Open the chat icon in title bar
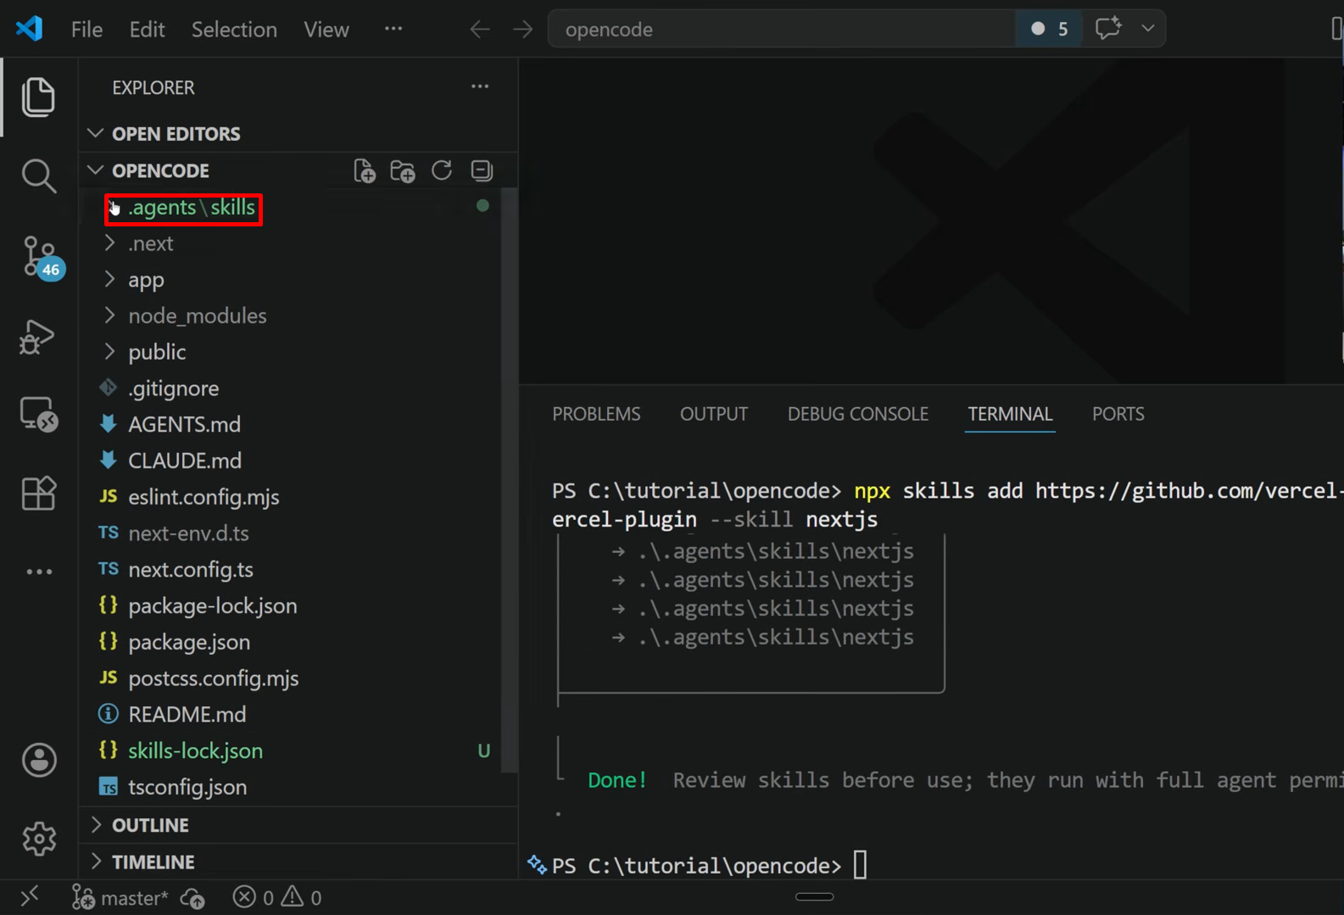1344x915 pixels. coord(1108,29)
